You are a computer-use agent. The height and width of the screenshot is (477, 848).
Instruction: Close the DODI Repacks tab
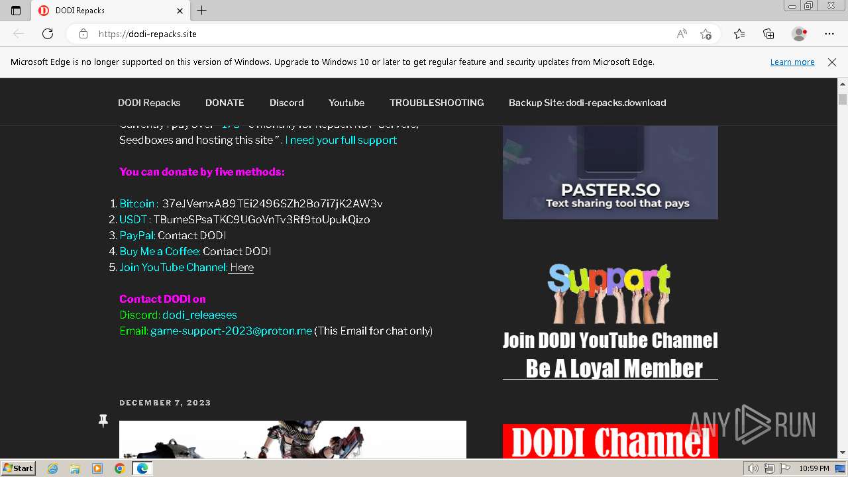coord(180,11)
